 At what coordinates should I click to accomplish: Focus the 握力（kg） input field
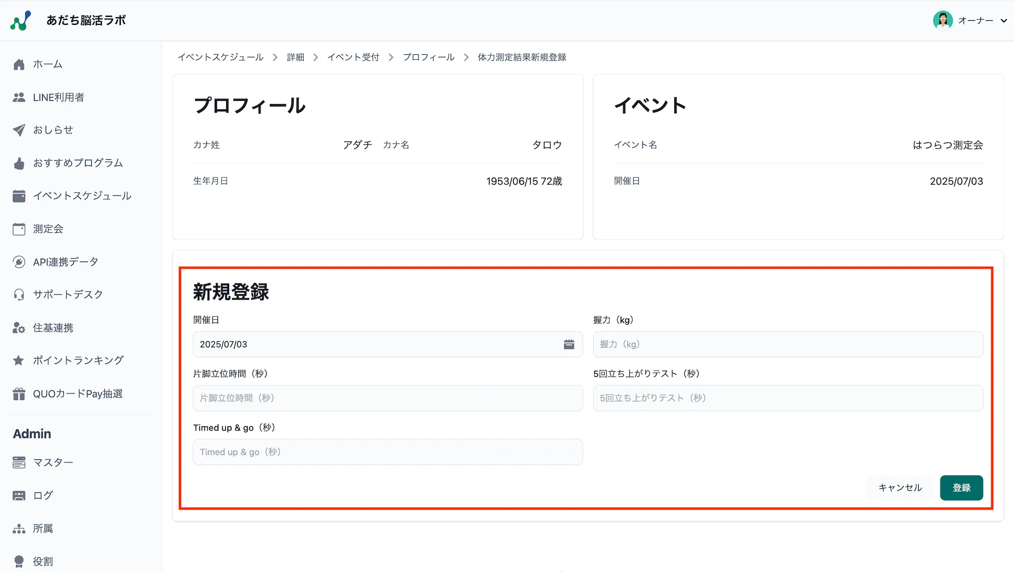(x=787, y=344)
